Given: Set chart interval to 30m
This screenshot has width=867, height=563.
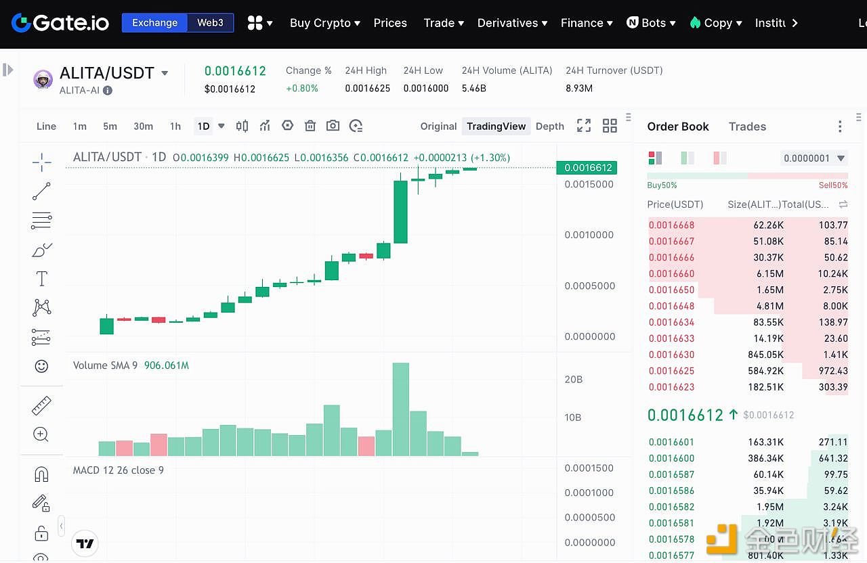Looking at the screenshot, I should click(143, 126).
